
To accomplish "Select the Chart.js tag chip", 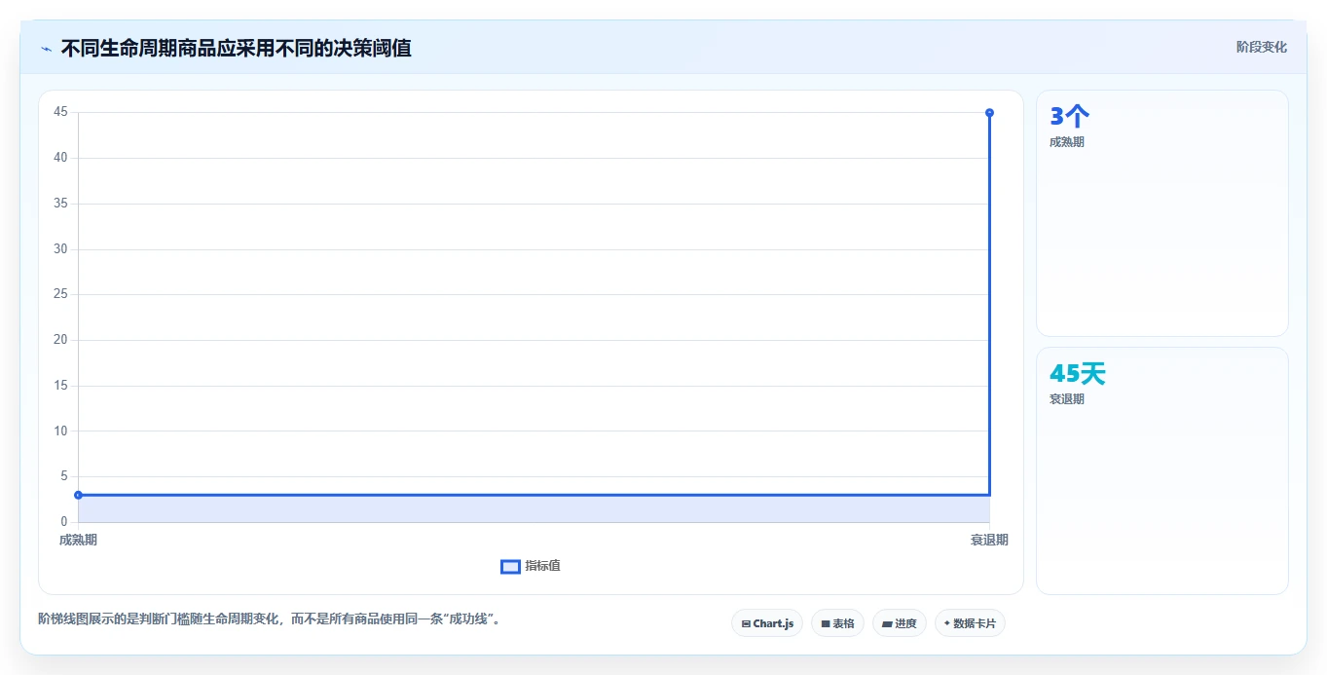I will pyautogui.click(x=767, y=623).
